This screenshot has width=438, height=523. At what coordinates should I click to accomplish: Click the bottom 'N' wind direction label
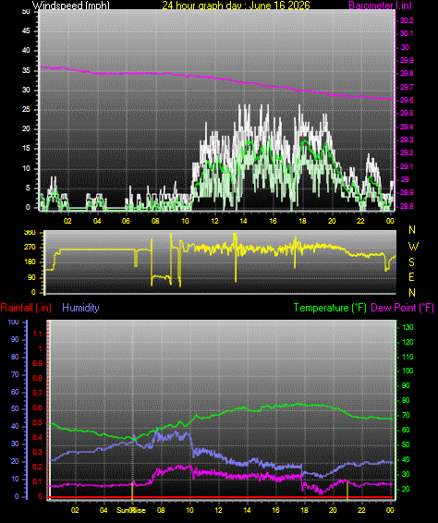(x=412, y=293)
